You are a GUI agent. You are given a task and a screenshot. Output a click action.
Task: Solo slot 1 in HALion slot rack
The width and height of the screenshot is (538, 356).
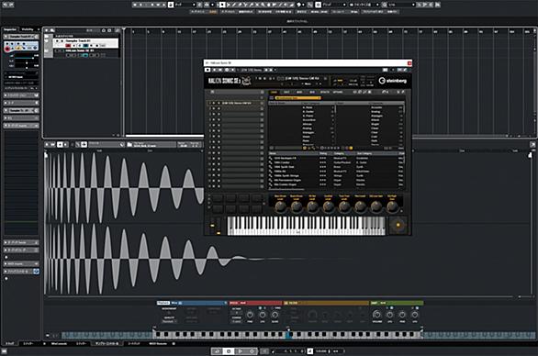pos(219,103)
